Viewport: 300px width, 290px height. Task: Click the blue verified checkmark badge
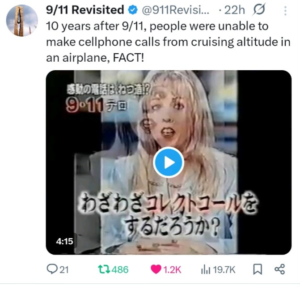[x=133, y=10]
